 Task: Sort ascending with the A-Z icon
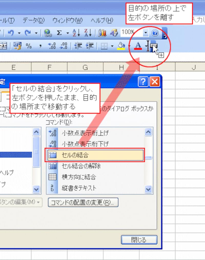coord(76,33)
